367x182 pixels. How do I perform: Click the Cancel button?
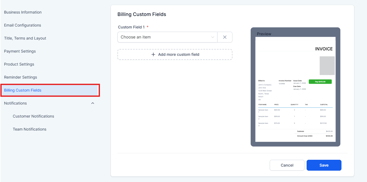coord(287,165)
